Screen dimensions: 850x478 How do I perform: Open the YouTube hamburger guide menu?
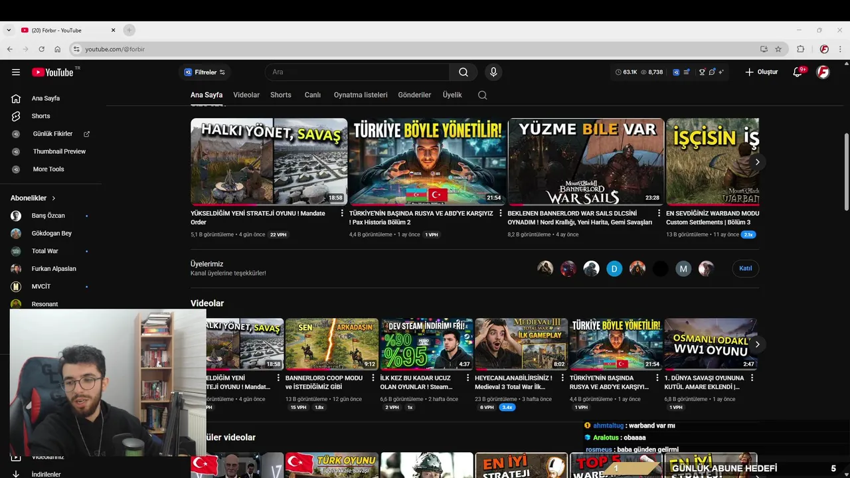16,72
